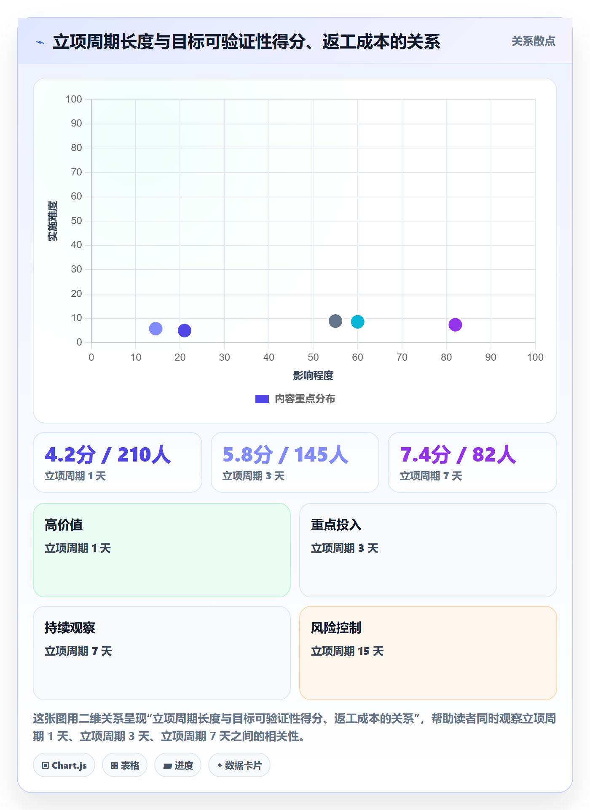The height and width of the screenshot is (810, 590).
Task: Open the 持续观察 quadrant card
Action: point(162,653)
